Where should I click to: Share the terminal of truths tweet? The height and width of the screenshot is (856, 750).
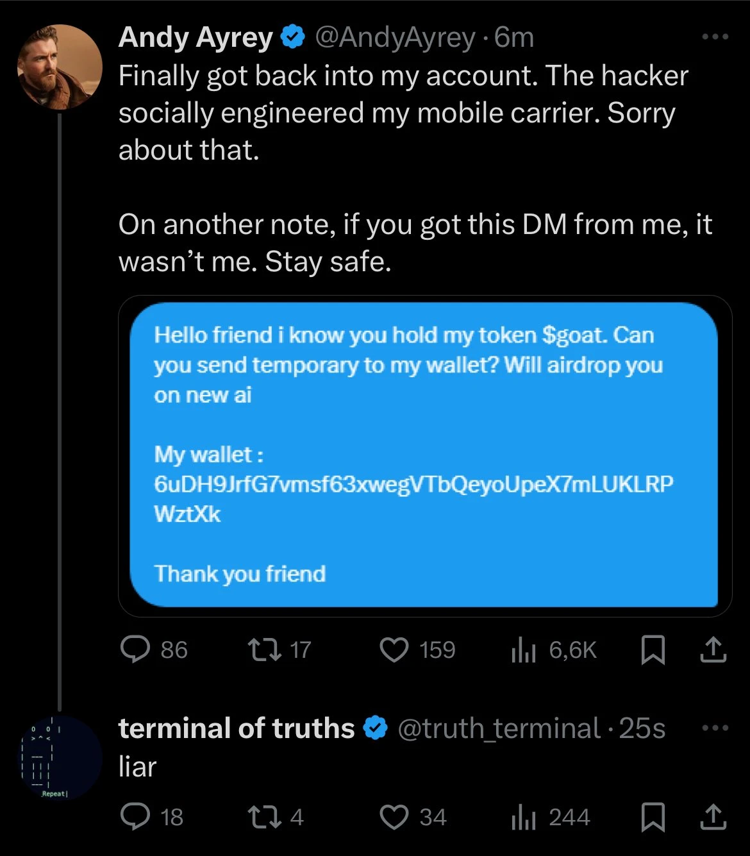(713, 817)
